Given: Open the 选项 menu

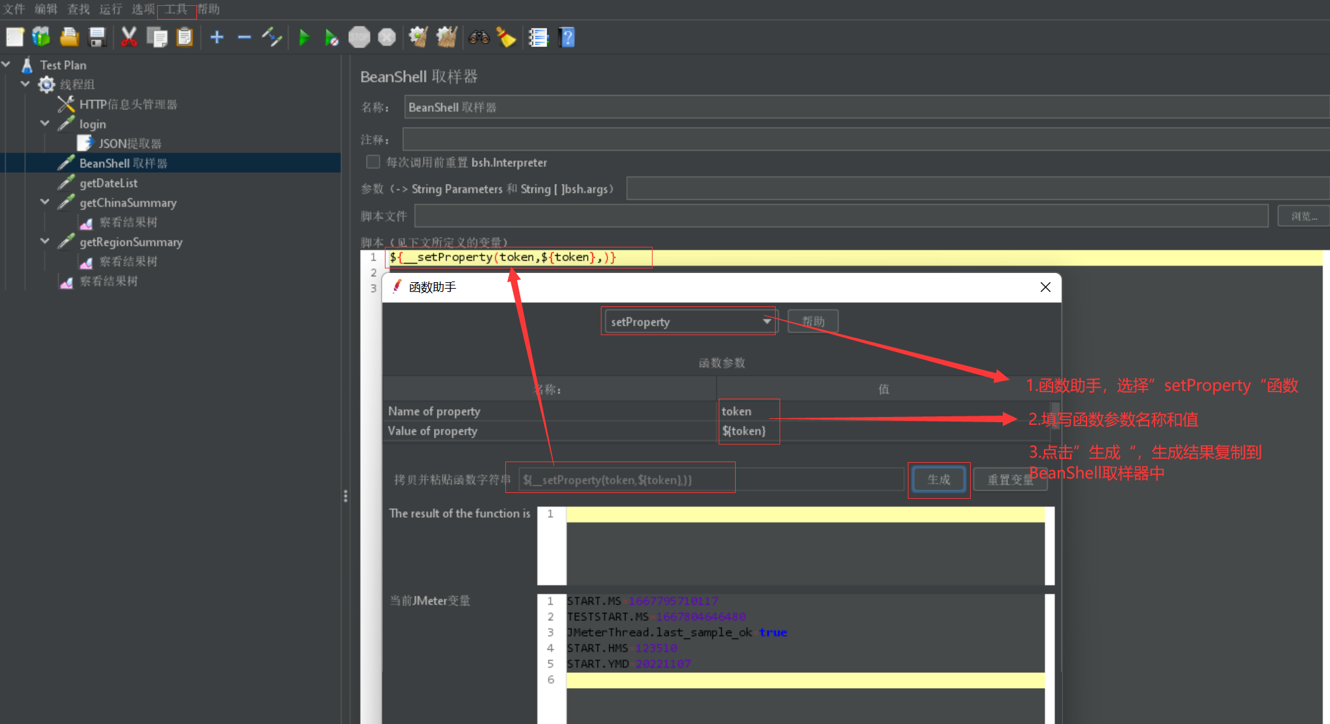Looking at the screenshot, I should (143, 9).
